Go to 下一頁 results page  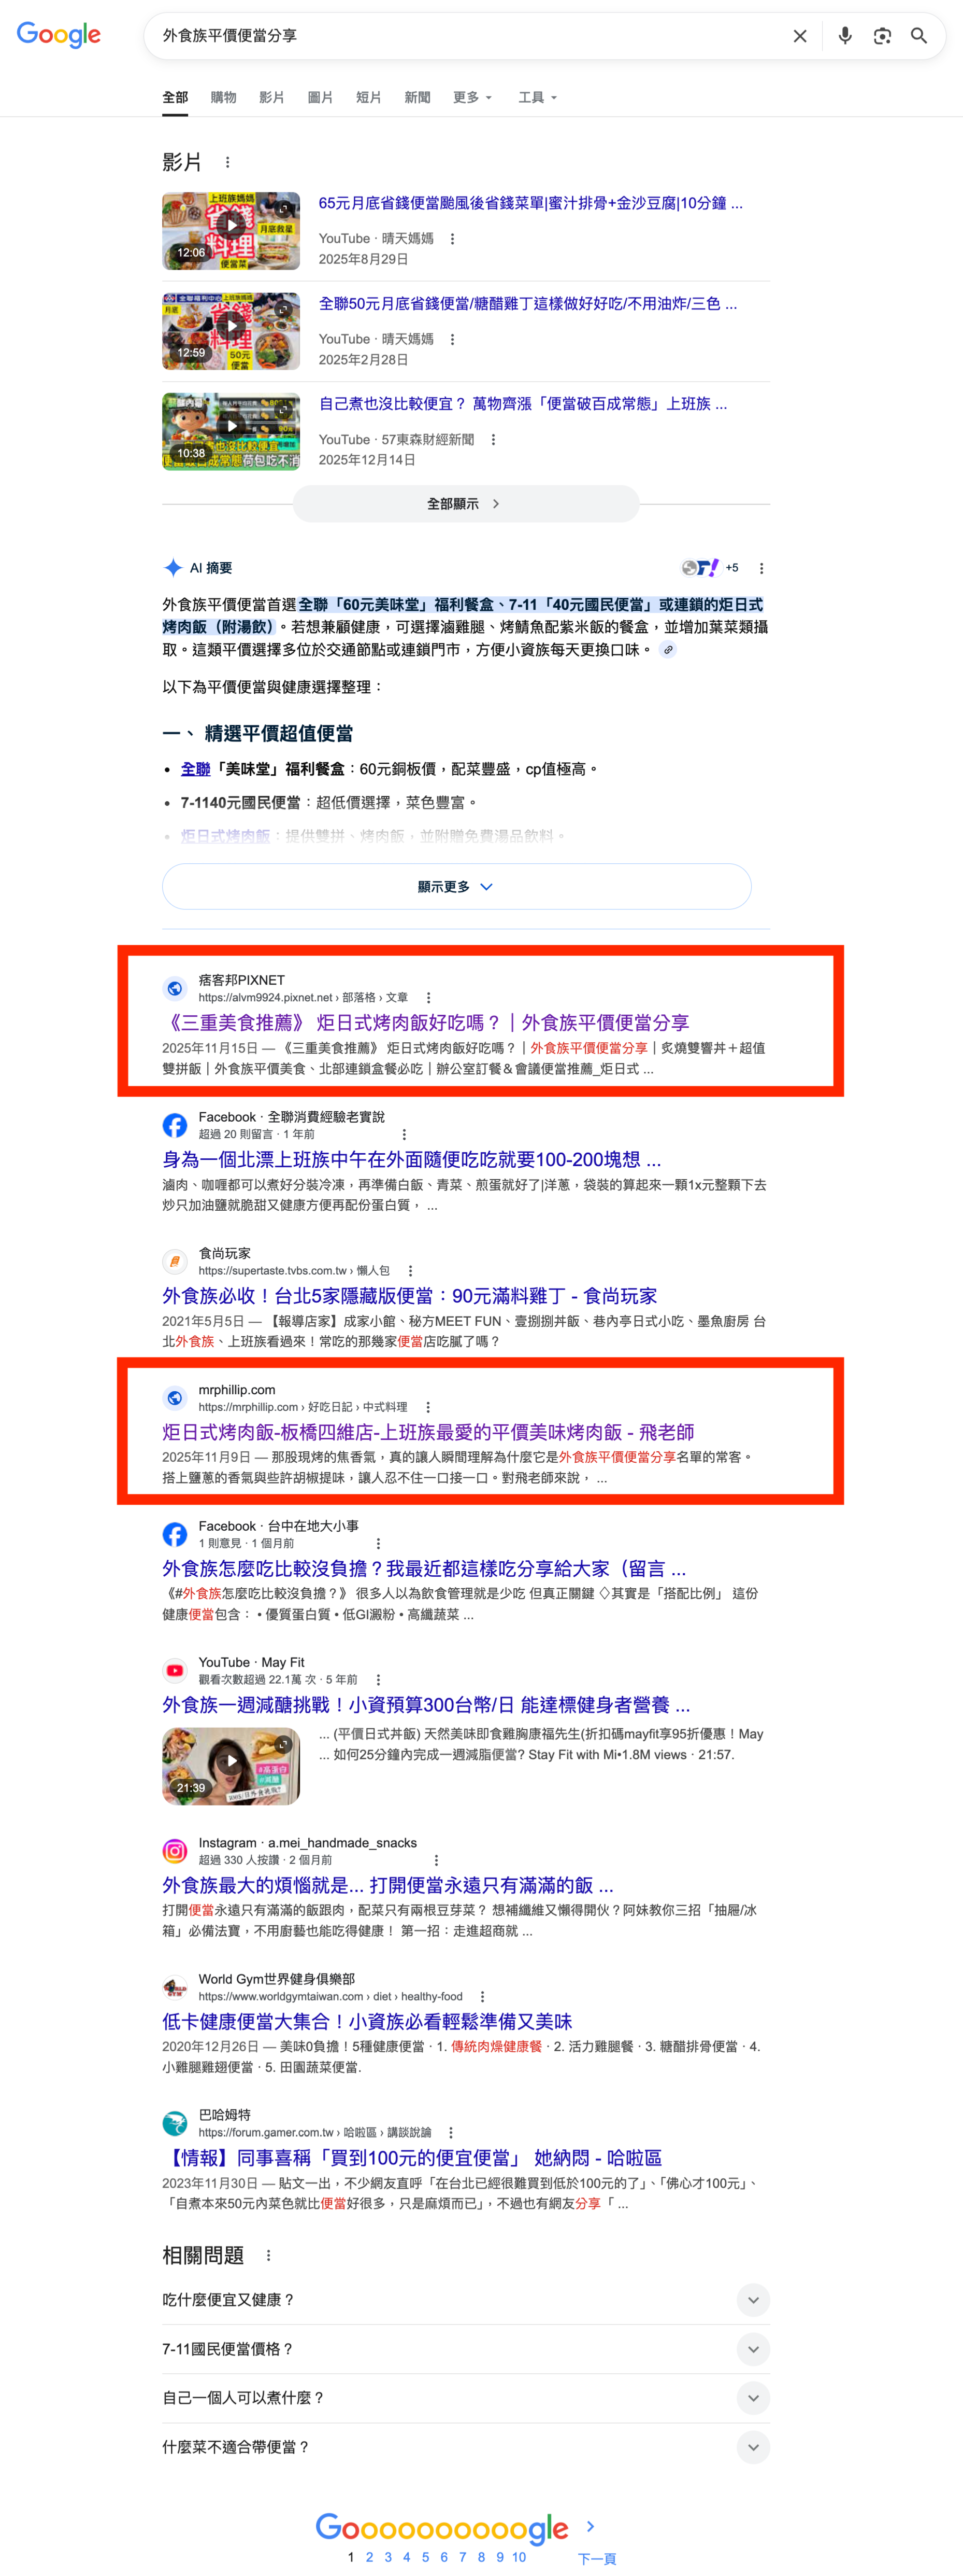coord(596,2557)
